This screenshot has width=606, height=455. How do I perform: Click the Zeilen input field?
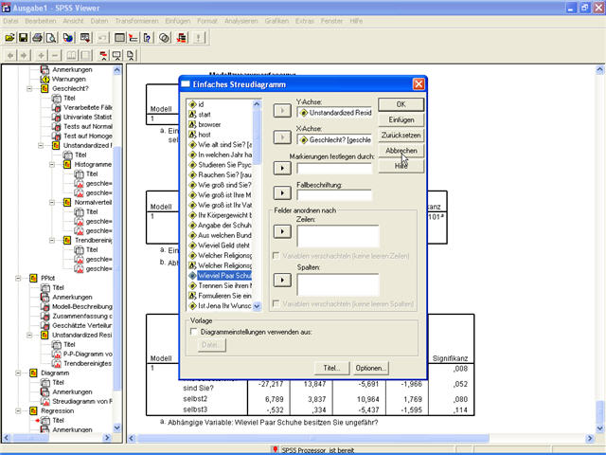[337, 236]
